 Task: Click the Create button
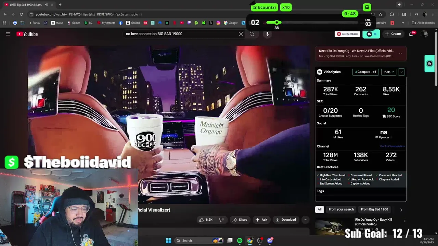(x=393, y=34)
